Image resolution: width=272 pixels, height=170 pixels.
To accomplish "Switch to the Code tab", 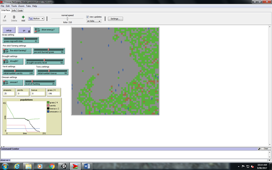I will (20, 10).
